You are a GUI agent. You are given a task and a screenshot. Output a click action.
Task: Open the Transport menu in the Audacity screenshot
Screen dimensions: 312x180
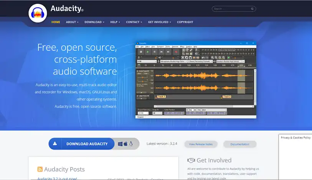[x=160, y=47]
